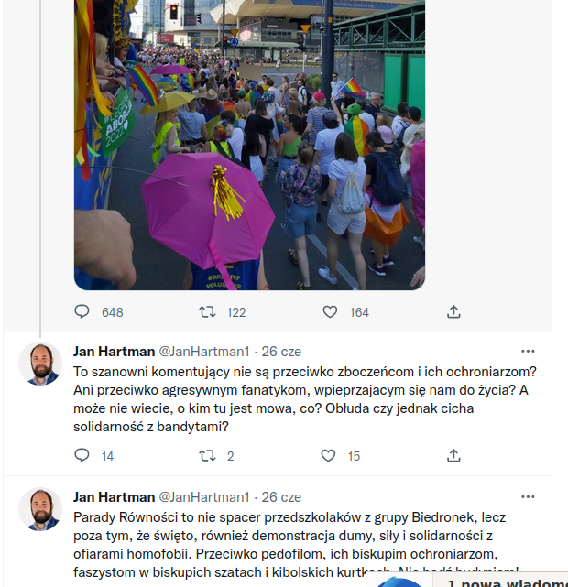Reply to the tweet with 648 comments
Viewport: 568px width, 587px height.
click(82, 312)
